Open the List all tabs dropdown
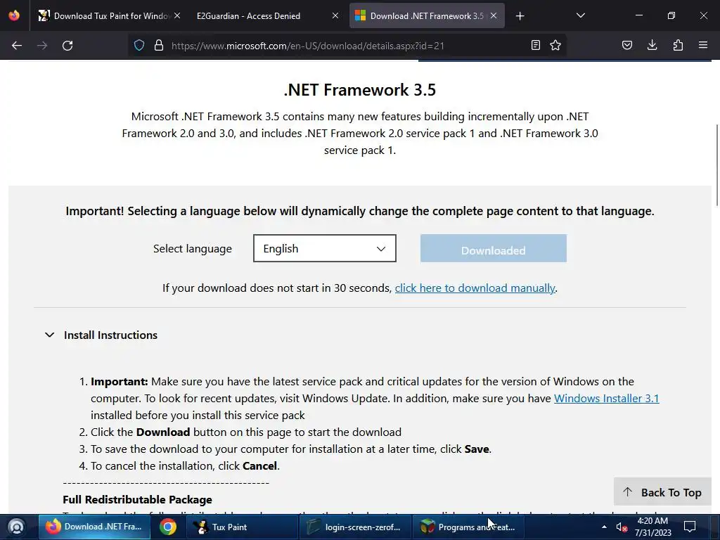Screen dimensions: 720x540 [580, 15]
